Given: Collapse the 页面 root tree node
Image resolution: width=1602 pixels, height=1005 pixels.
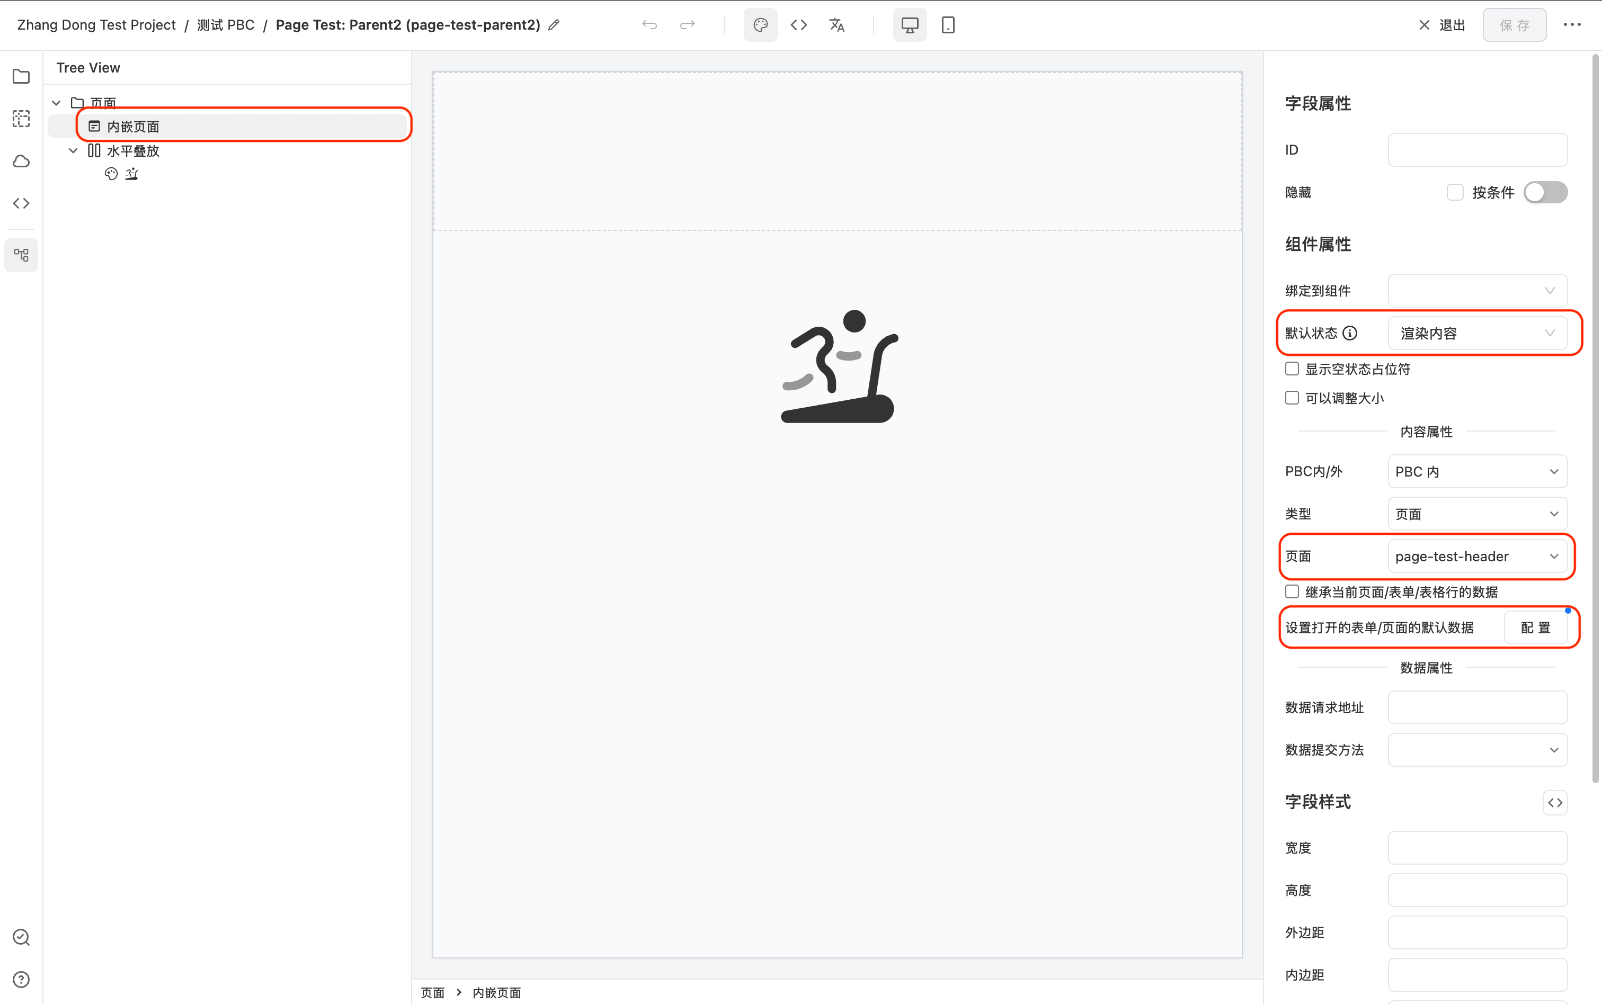Looking at the screenshot, I should tap(57, 103).
